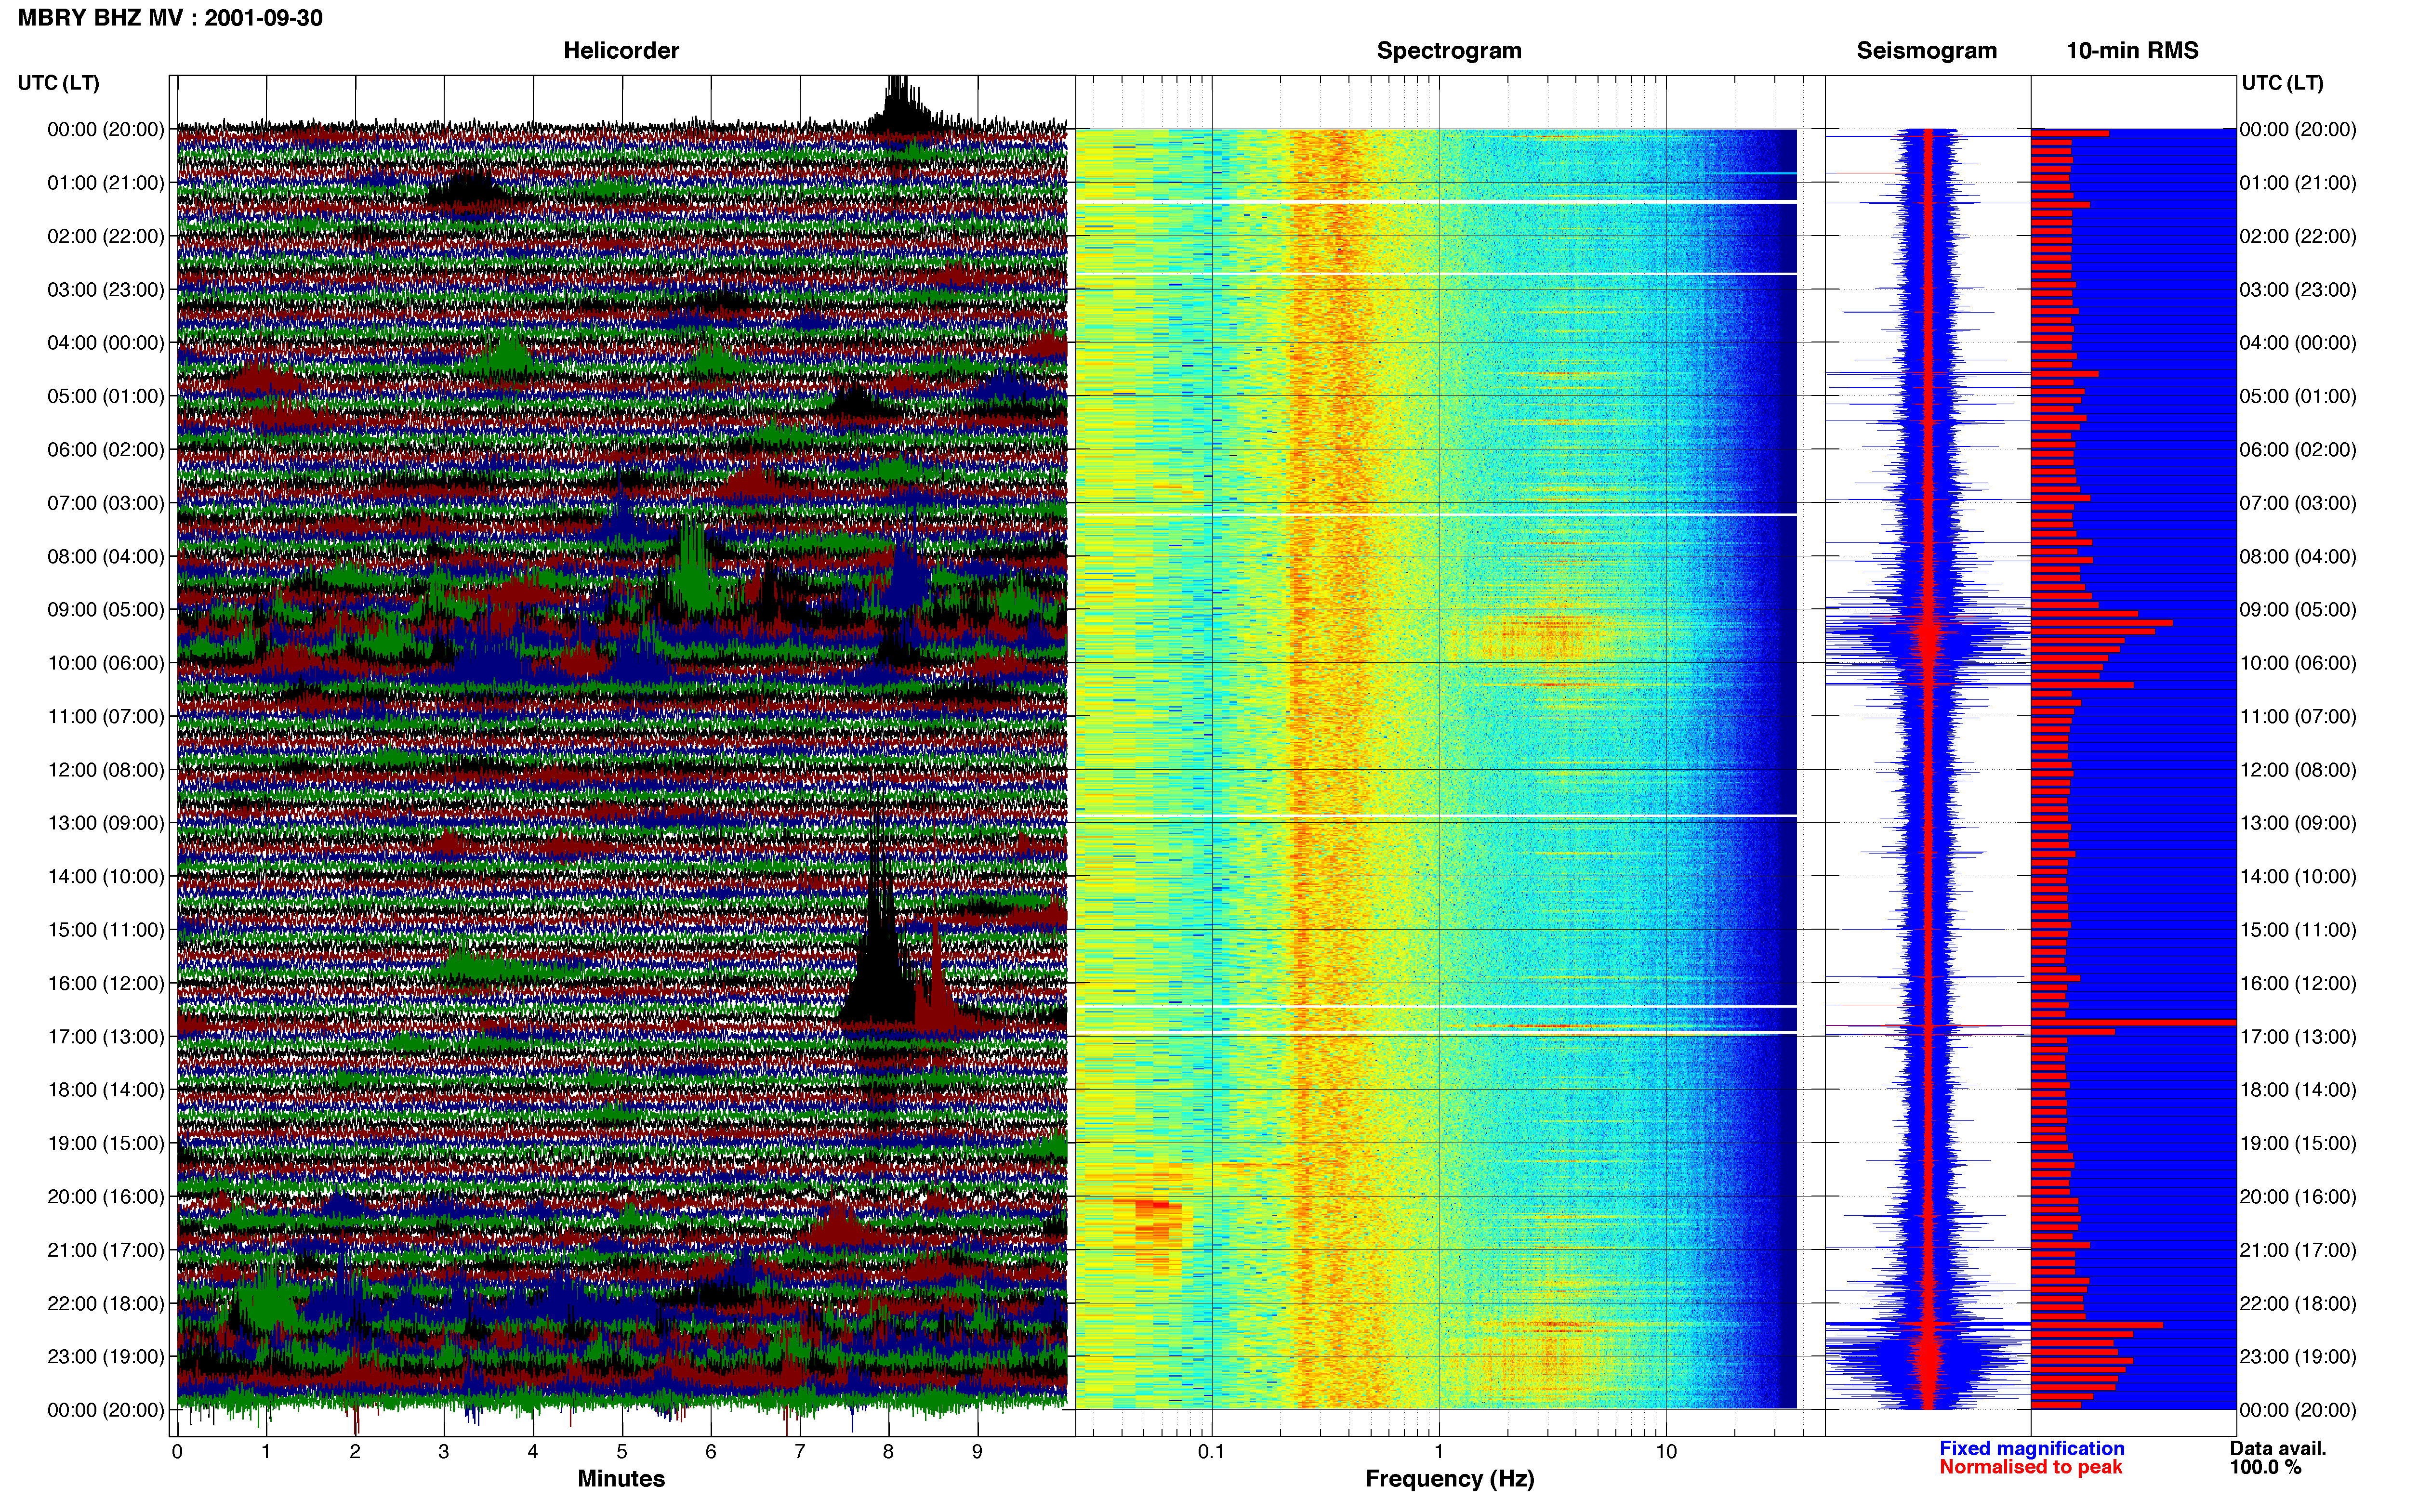Image resolution: width=2418 pixels, height=1512 pixels.
Task: Click the left '09:00 (05:00)' time label
Action: (106, 610)
